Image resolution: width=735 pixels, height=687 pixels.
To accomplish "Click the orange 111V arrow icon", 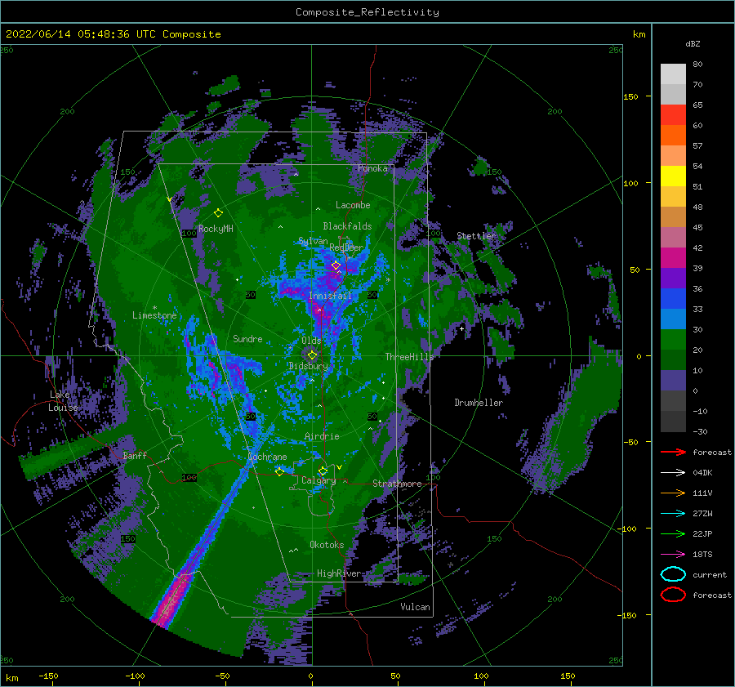I will click(x=673, y=493).
